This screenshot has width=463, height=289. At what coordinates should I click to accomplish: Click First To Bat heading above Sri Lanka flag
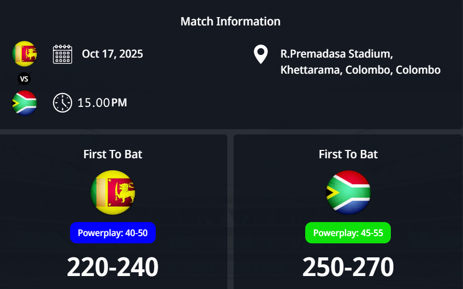pos(113,154)
